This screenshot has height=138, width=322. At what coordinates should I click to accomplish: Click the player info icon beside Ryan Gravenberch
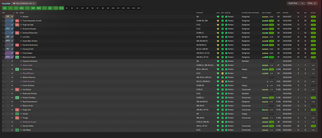pos(21,102)
